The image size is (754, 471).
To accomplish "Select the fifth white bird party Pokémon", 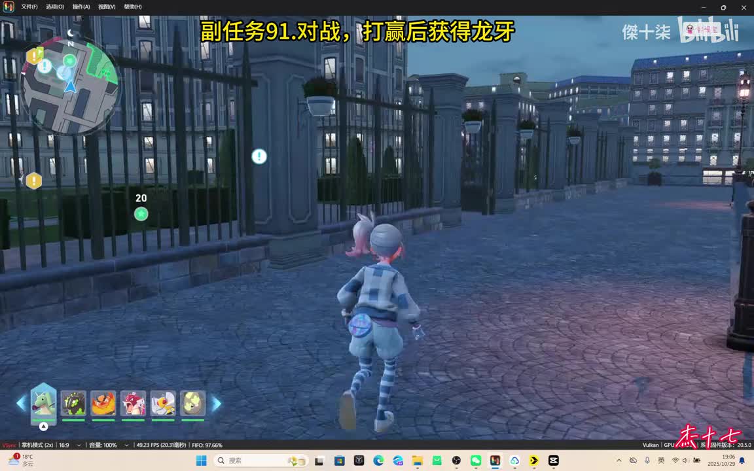I will click(163, 403).
